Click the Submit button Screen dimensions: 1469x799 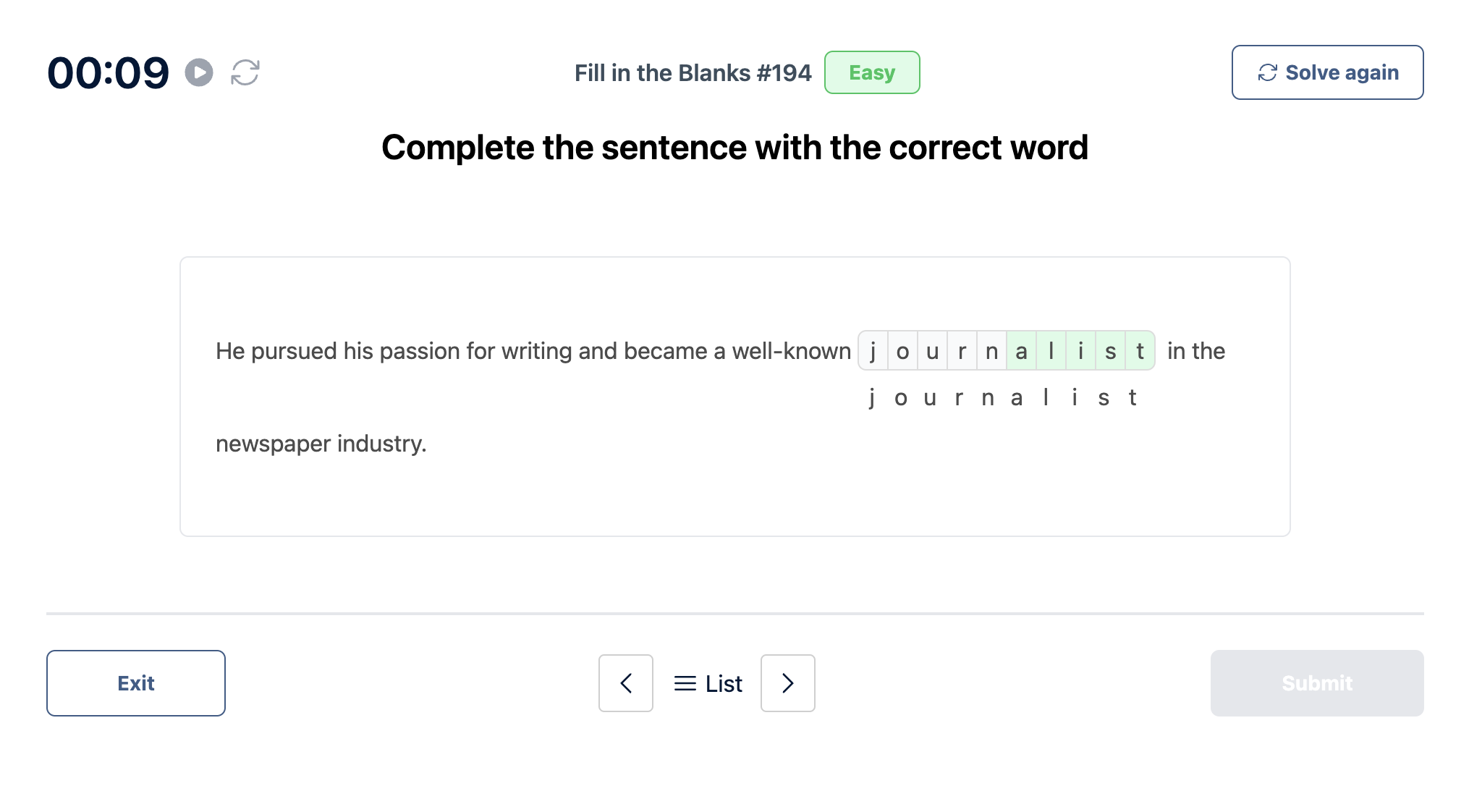pos(1315,682)
